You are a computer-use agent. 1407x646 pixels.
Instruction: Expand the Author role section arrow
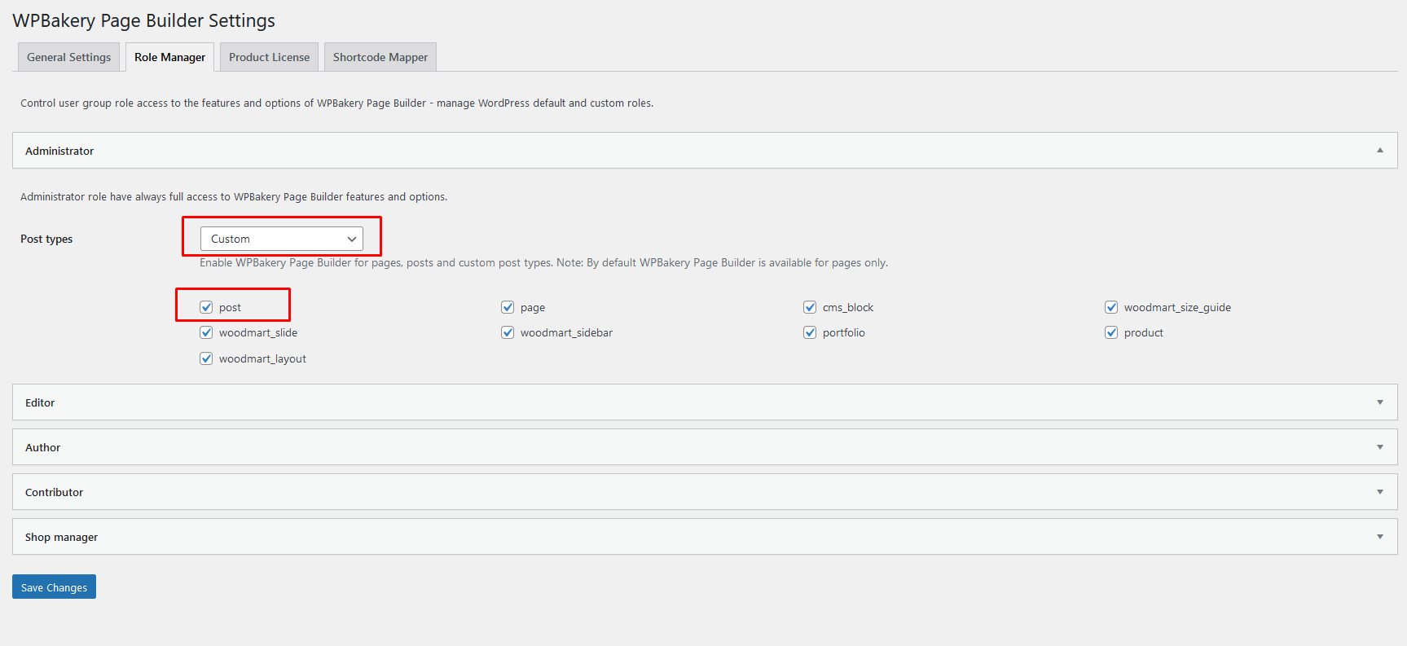1380,447
